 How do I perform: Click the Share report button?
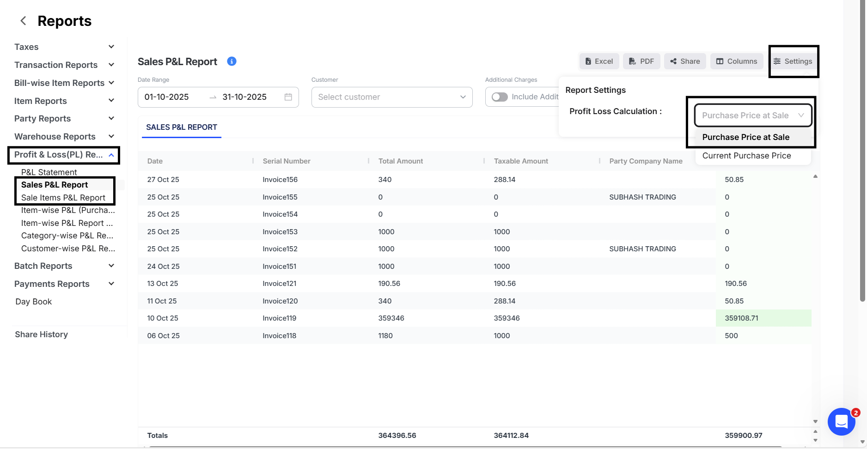point(684,61)
